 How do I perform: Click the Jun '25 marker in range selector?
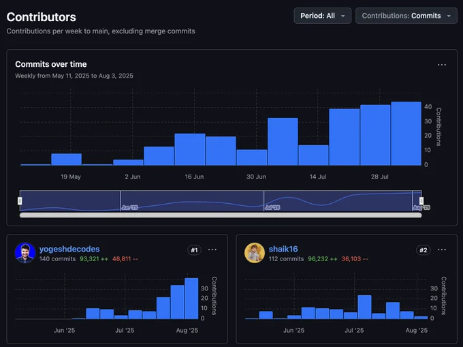click(129, 207)
